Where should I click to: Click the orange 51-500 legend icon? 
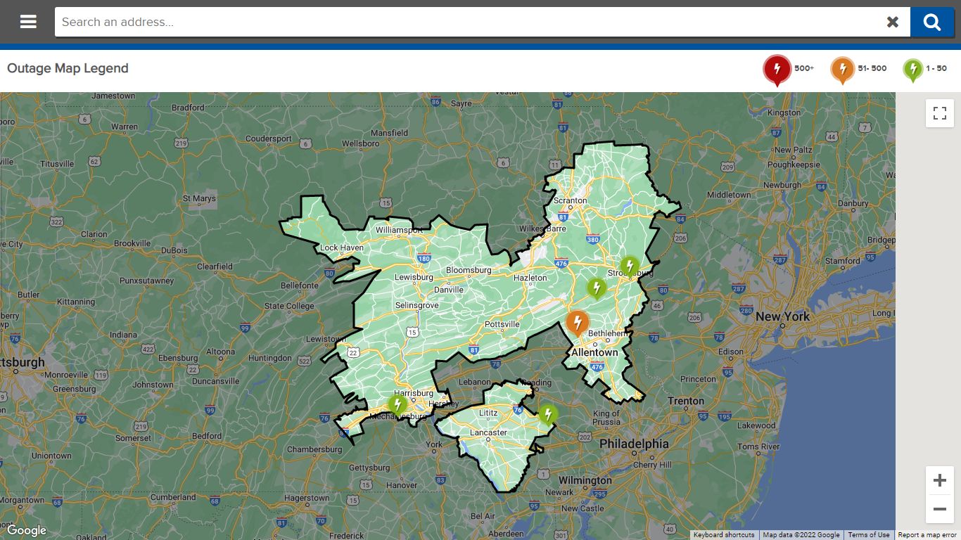tap(842, 70)
